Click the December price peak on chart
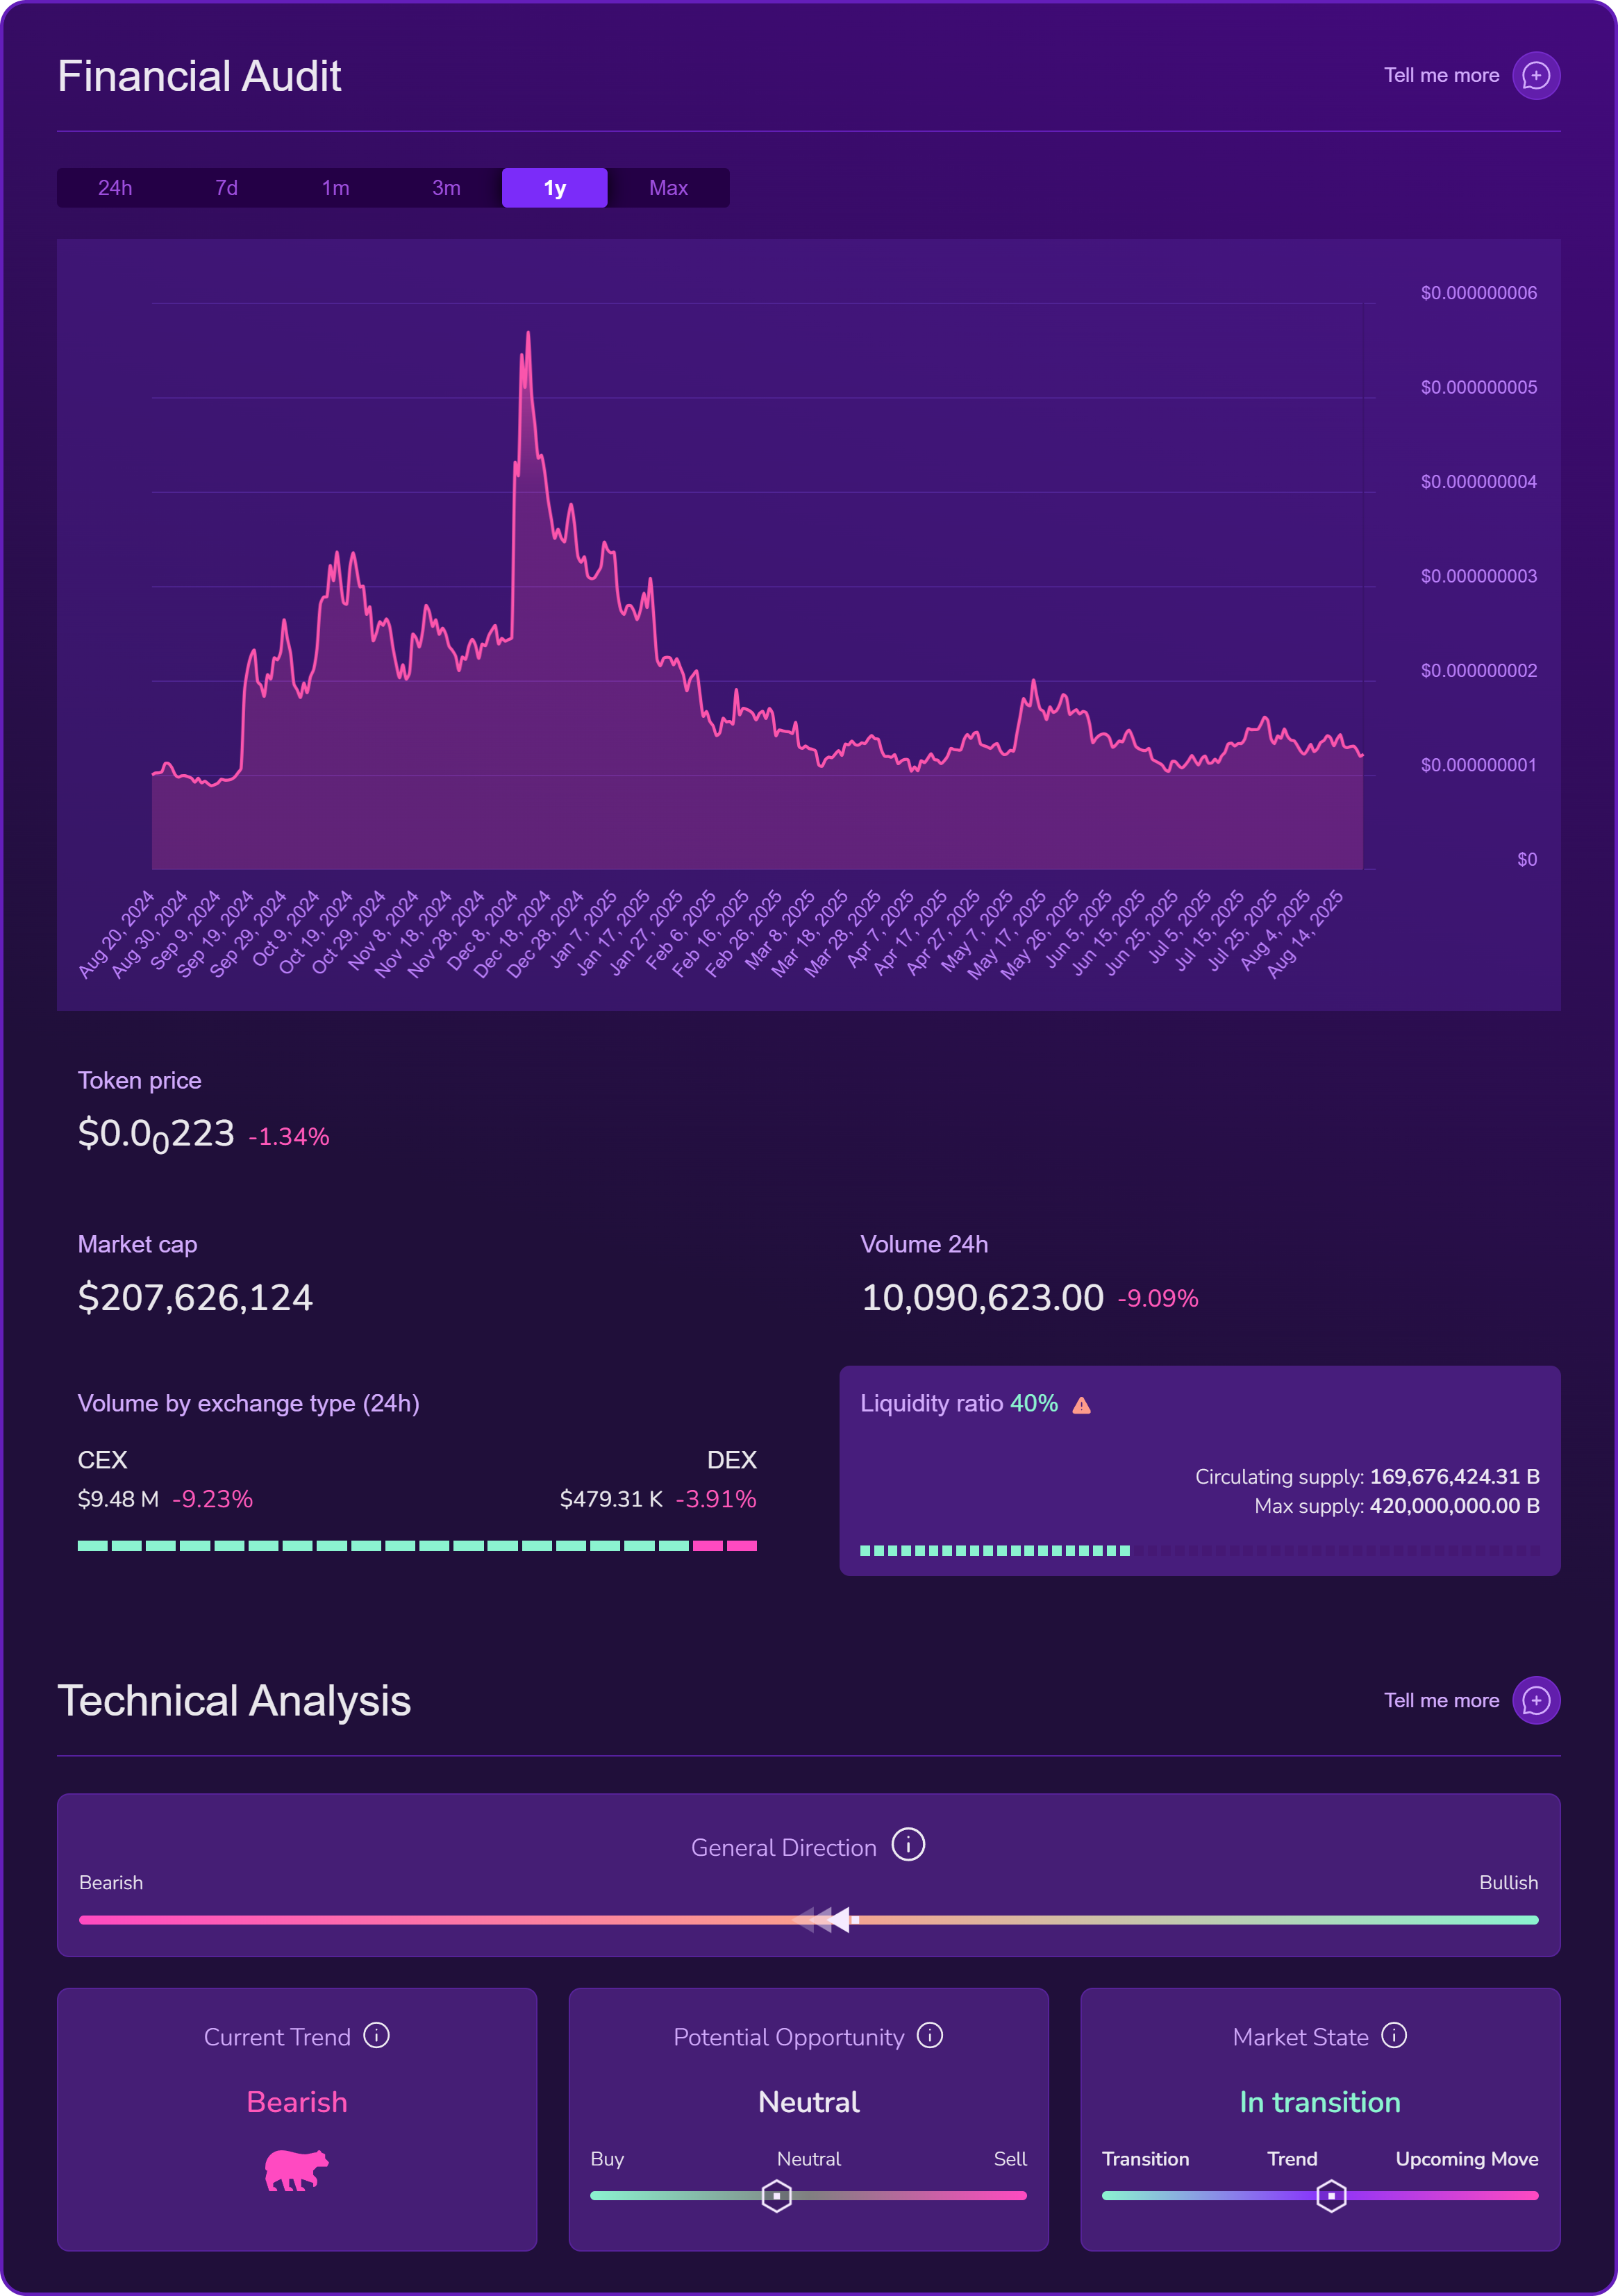This screenshot has width=1618, height=2296. pyautogui.click(x=528, y=334)
